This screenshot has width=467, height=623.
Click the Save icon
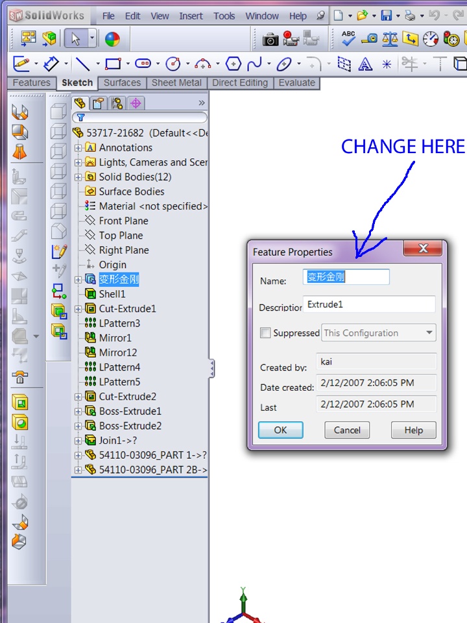click(386, 16)
